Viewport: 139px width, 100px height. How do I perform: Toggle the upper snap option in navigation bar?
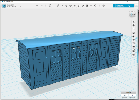pyautogui.click(x=133, y=51)
